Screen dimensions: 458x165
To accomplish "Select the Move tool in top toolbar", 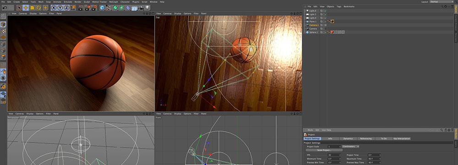I will [x=26, y=8].
